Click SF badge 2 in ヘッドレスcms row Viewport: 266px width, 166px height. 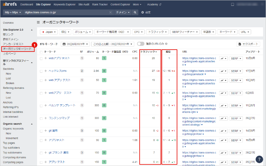point(82,71)
